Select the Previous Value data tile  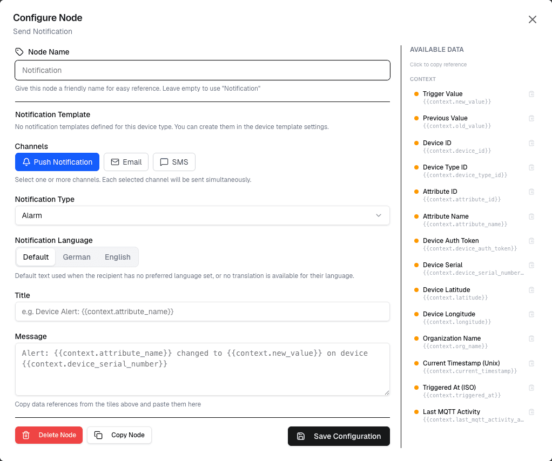[x=474, y=122]
